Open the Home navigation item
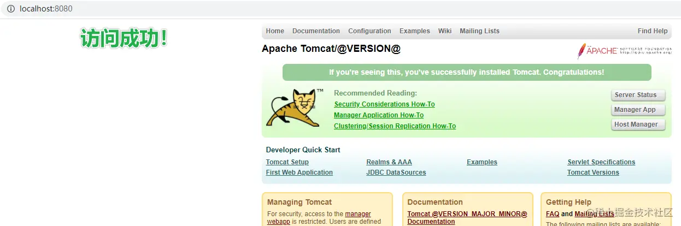The width and height of the screenshot is (681, 226). point(275,31)
